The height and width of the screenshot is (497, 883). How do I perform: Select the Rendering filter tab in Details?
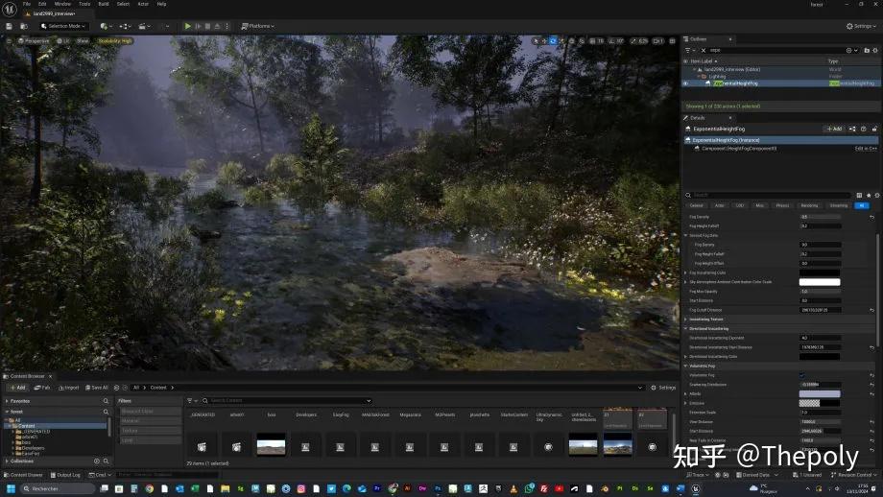809,205
